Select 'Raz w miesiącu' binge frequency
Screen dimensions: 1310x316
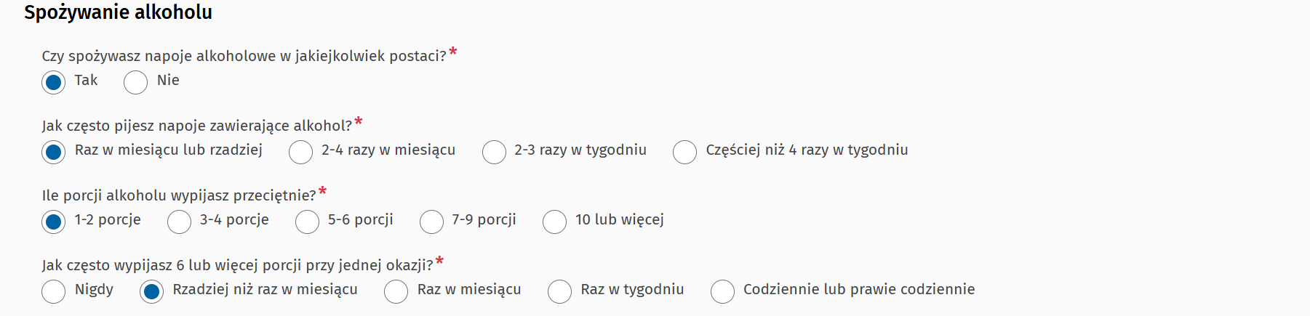[396, 292]
